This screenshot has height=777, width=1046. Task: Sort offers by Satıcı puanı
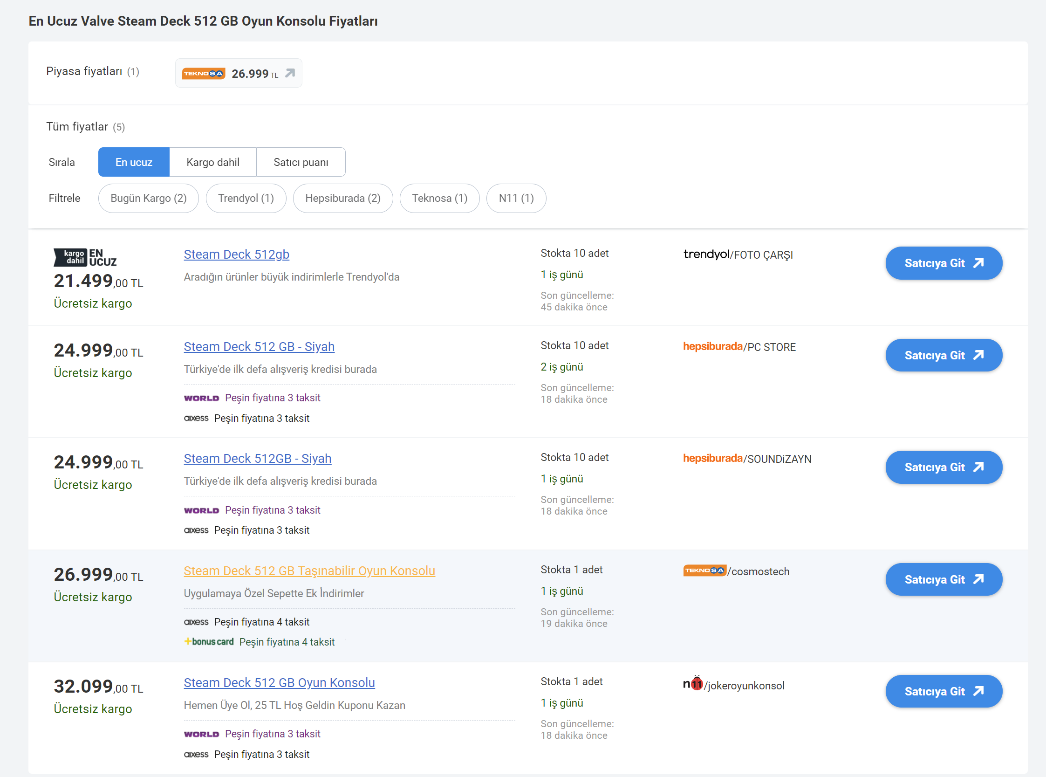301,162
